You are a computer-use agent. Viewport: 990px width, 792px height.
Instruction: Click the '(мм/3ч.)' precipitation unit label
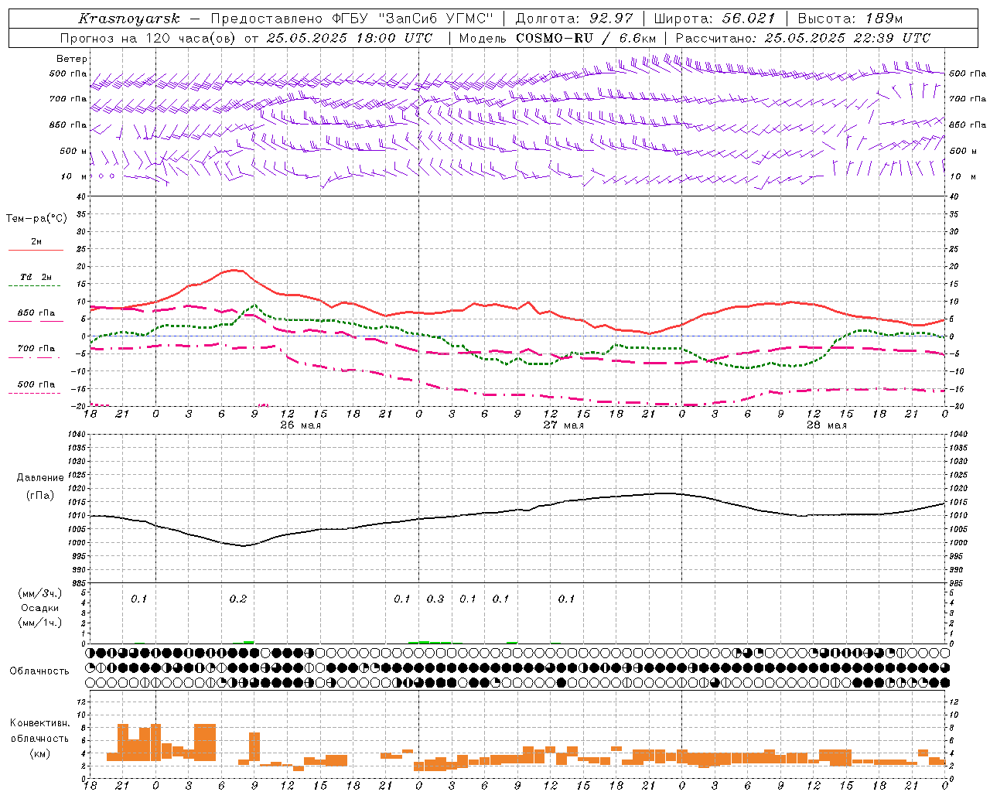pos(39,593)
